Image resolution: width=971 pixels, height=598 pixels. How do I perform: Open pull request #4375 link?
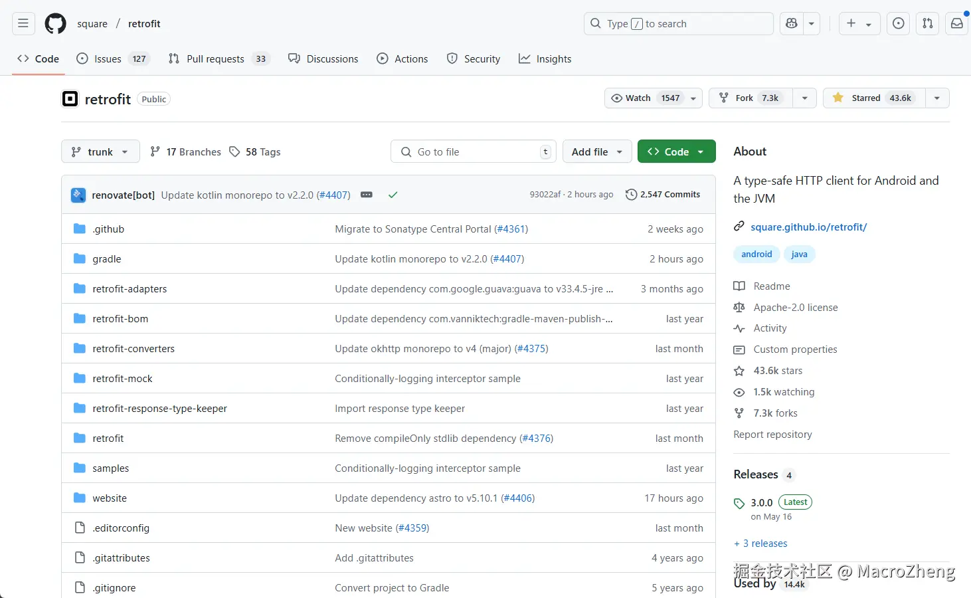[531, 348]
